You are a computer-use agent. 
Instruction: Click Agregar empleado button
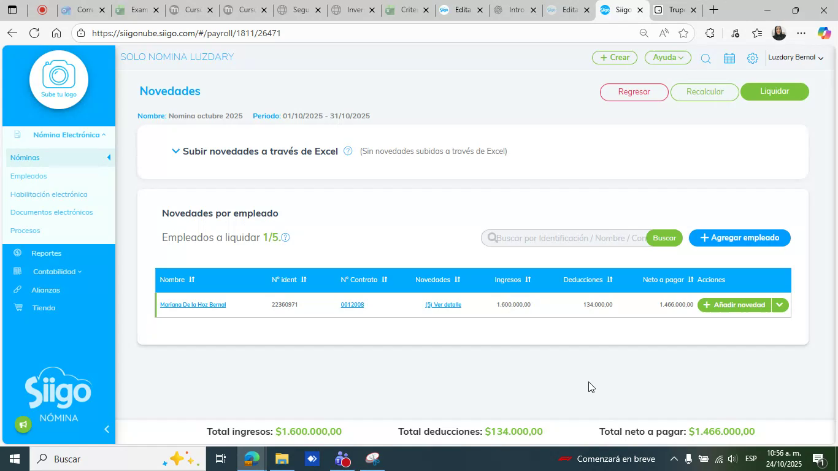coord(739,238)
